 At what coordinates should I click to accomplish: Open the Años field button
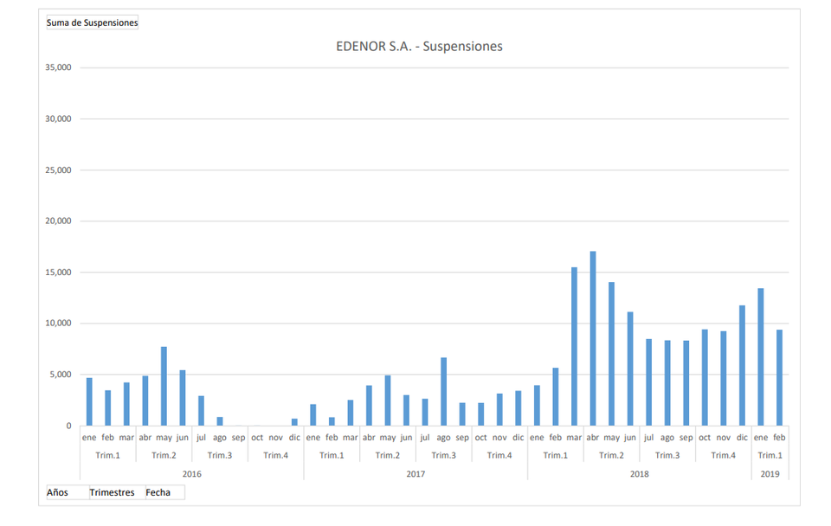click(68, 492)
